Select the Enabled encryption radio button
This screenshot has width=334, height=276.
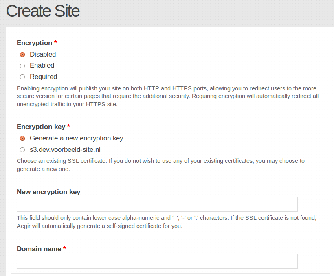(x=22, y=66)
